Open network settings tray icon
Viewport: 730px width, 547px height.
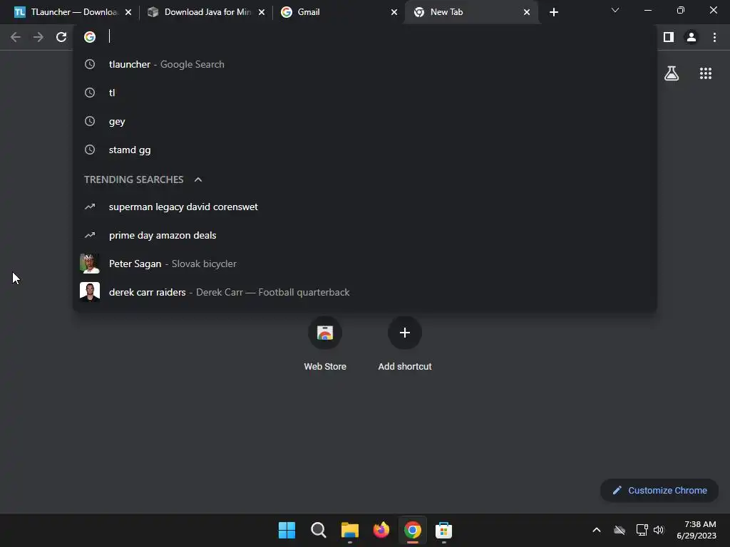[x=642, y=530]
